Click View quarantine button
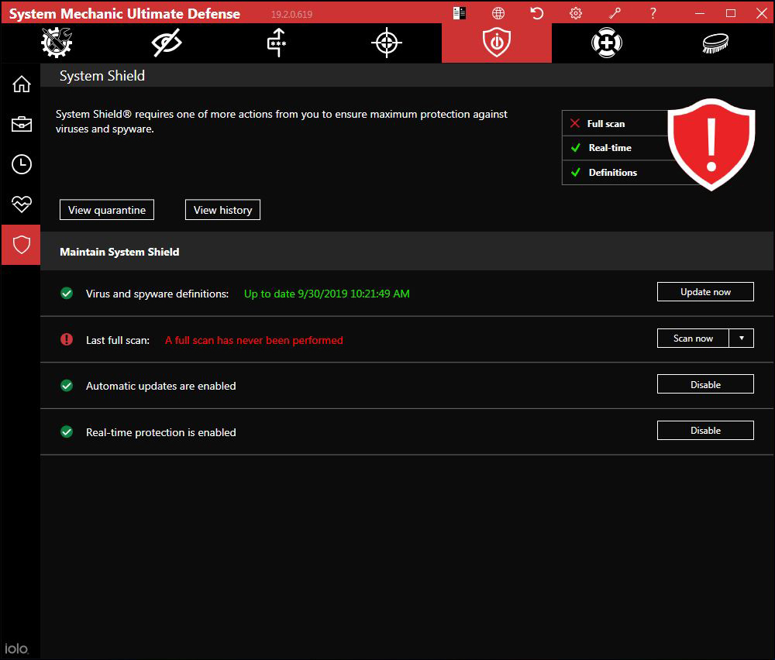Screen dimensions: 775x660 107,210
